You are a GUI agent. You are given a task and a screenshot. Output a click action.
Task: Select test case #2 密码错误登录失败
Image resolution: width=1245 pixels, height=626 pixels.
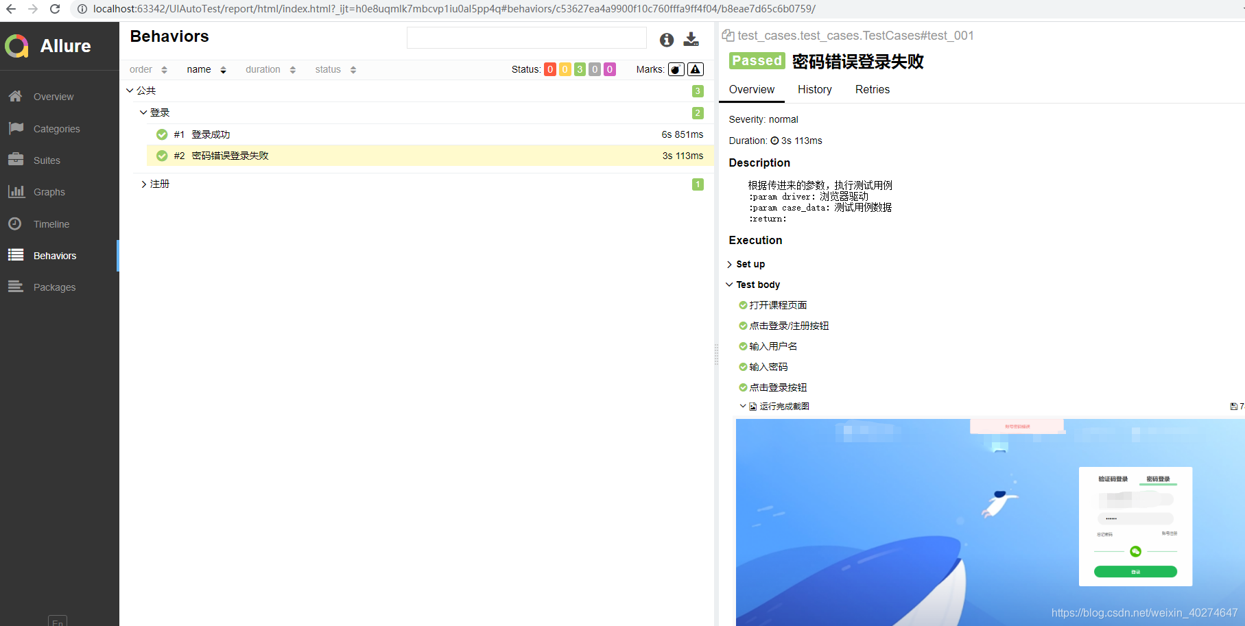click(x=430, y=156)
